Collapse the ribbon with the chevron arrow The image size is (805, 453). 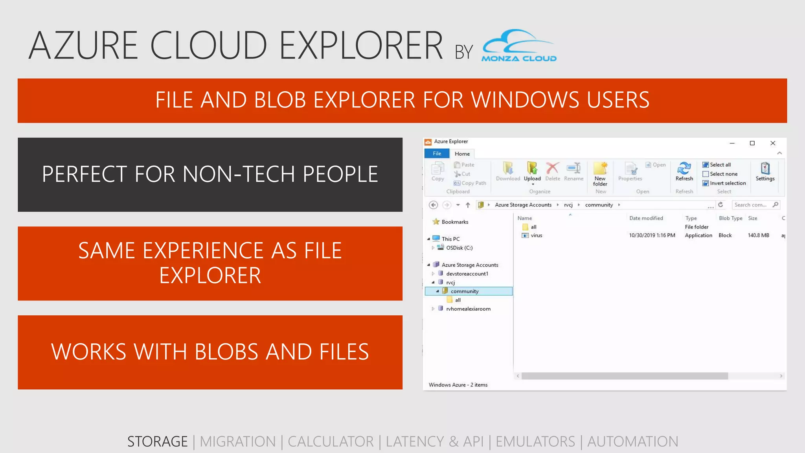(x=779, y=153)
